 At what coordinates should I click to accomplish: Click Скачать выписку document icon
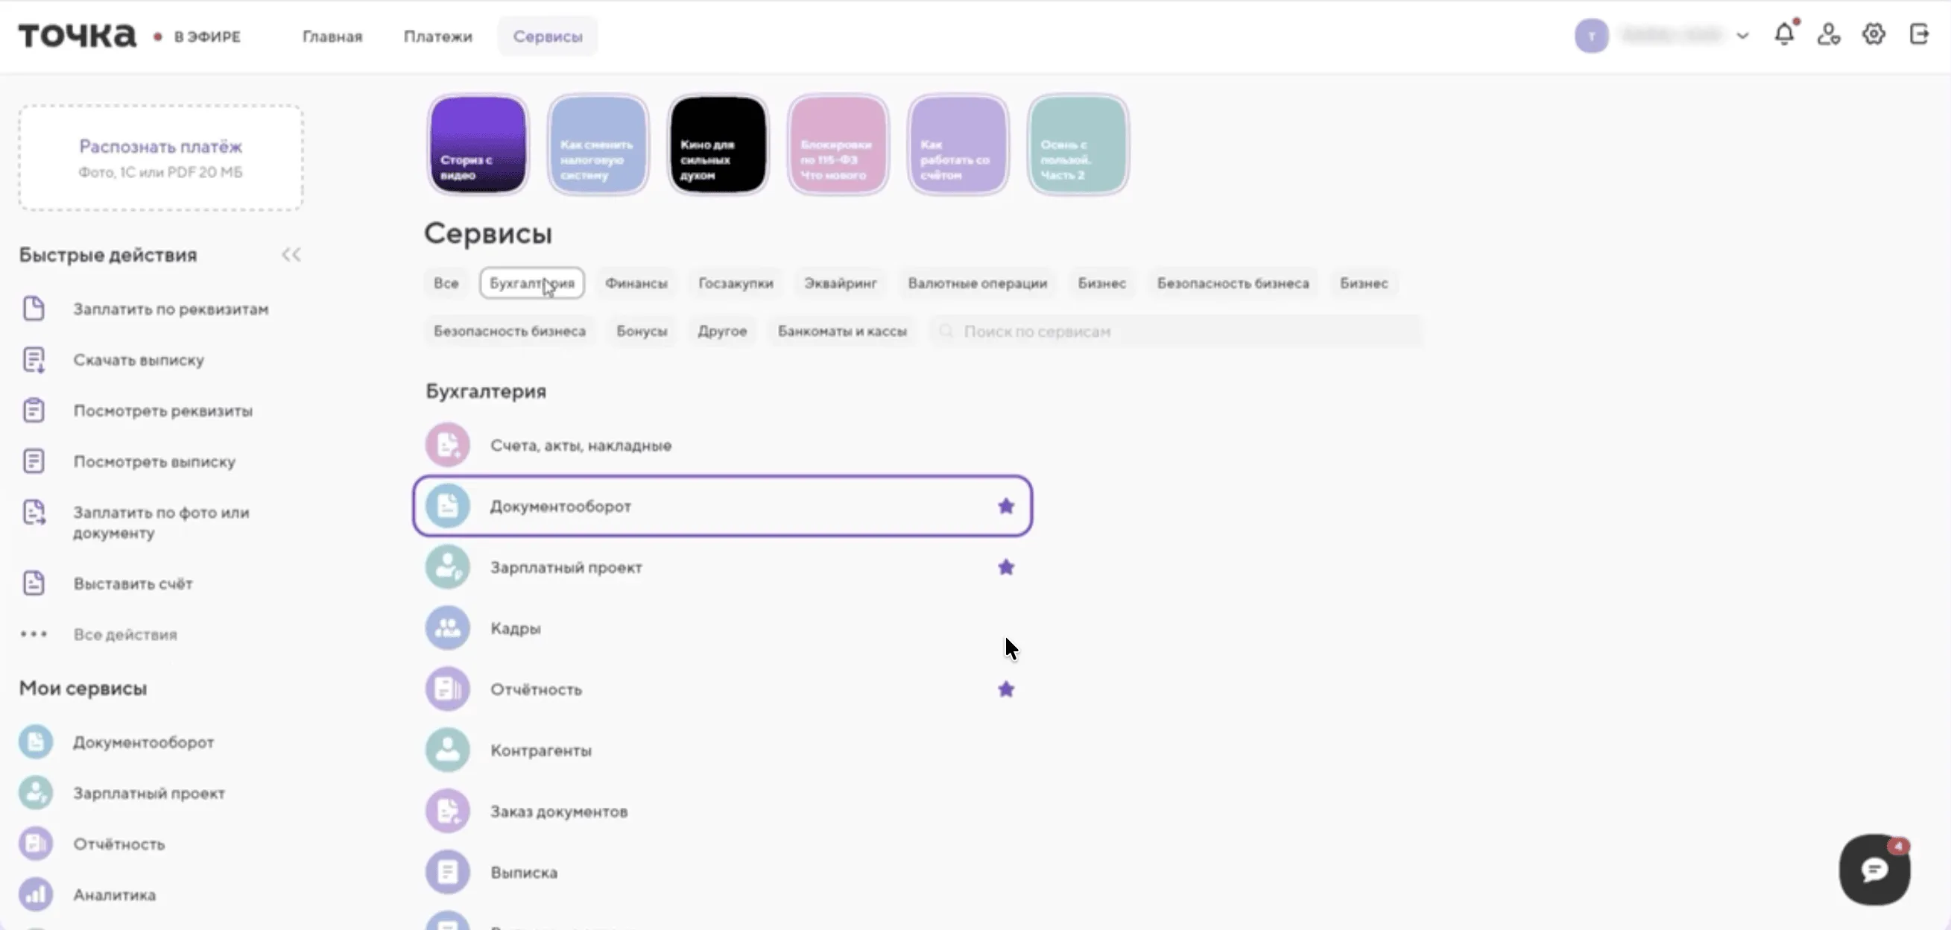pyautogui.click(x=34, y=360)
